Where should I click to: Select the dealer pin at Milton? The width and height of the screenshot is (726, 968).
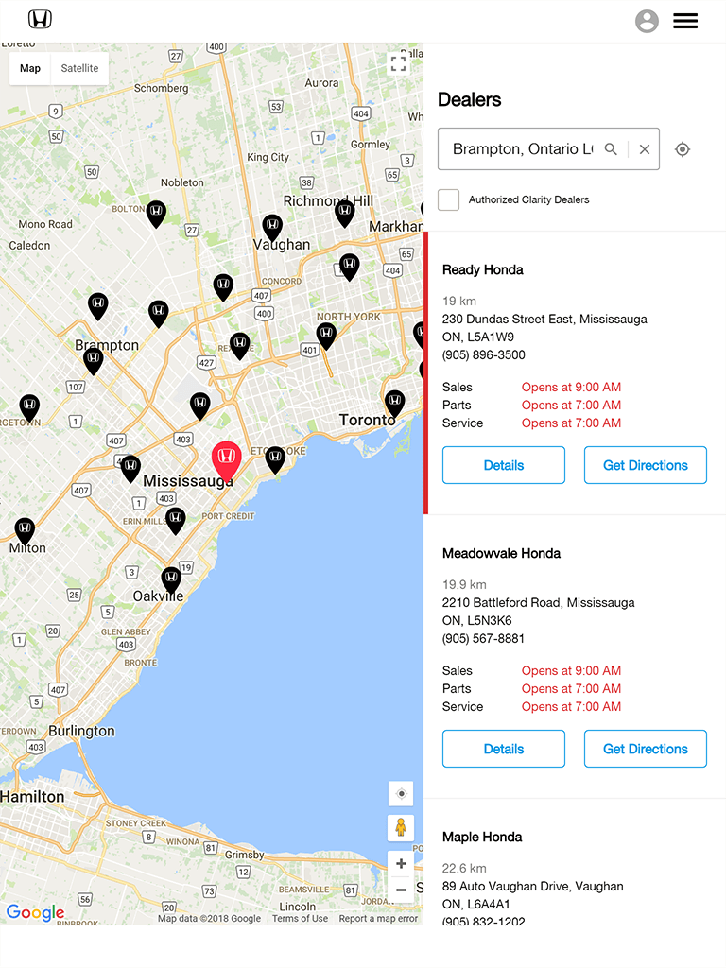25,531
